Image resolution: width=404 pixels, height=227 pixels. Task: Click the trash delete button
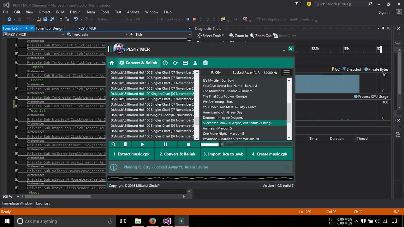pos(125,144)
